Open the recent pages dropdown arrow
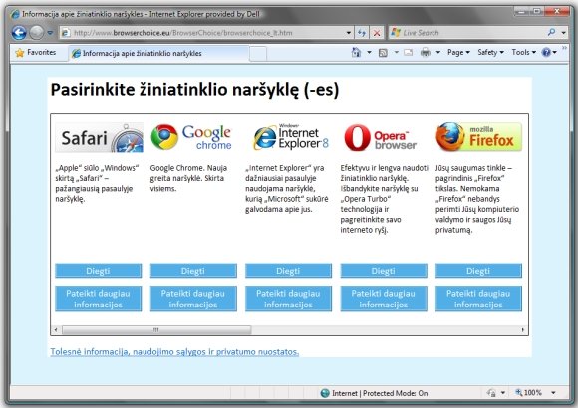578x408 pixels. pos(50,33)
